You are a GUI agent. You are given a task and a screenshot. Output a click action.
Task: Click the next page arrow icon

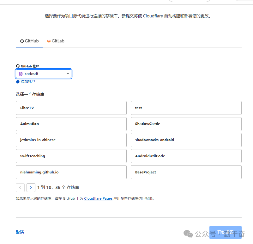tap(31, 187)
